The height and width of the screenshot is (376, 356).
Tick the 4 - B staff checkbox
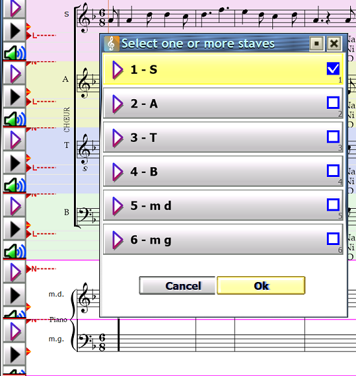(x=333, y=171)
